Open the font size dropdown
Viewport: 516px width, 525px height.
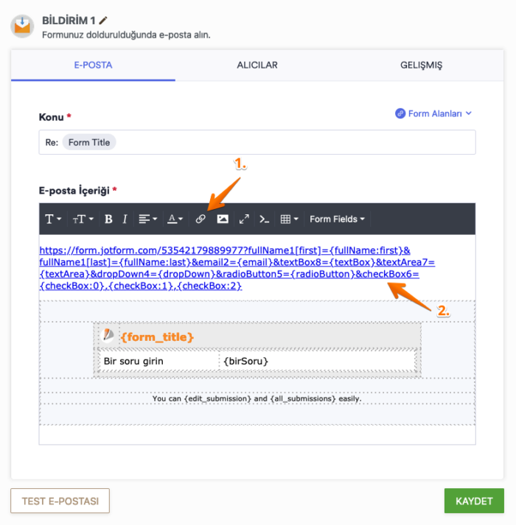click(83, 219)
